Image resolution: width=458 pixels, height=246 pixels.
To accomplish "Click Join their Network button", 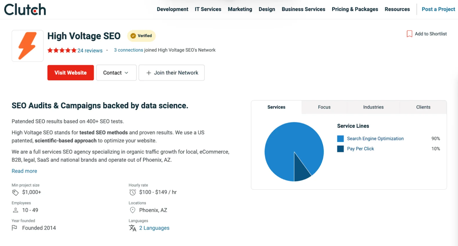I will pos(172,73).
